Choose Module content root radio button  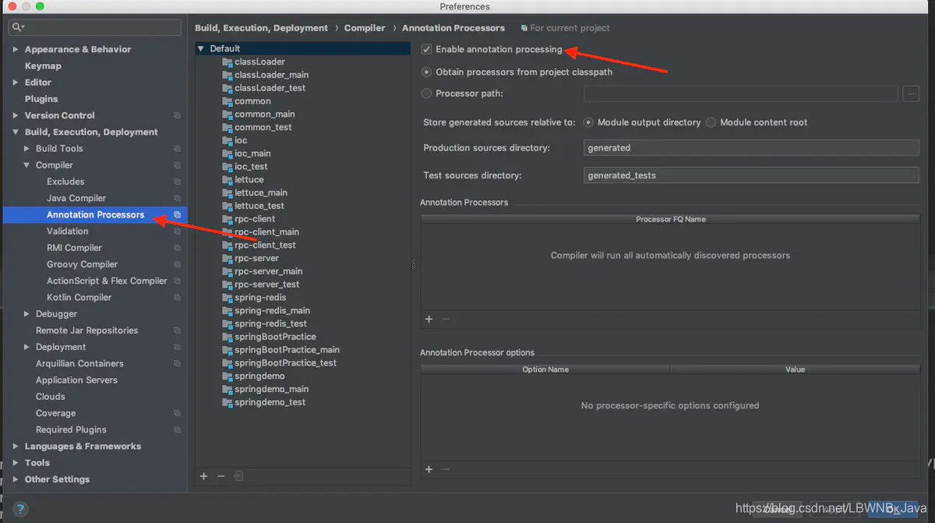coord(711,122)
